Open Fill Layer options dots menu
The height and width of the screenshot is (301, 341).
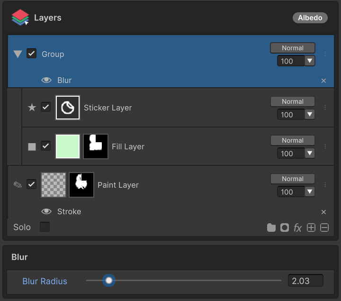tap(325, 146)
